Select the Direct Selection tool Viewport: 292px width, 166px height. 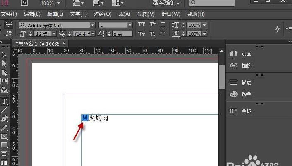point(4,64)
